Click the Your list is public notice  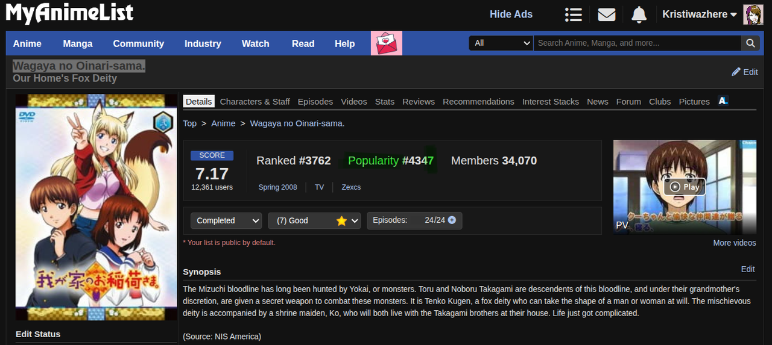(x=229, y=243)
